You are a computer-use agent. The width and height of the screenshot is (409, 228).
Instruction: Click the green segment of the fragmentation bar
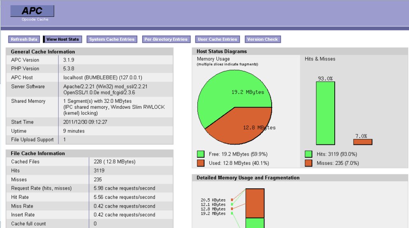255,223
